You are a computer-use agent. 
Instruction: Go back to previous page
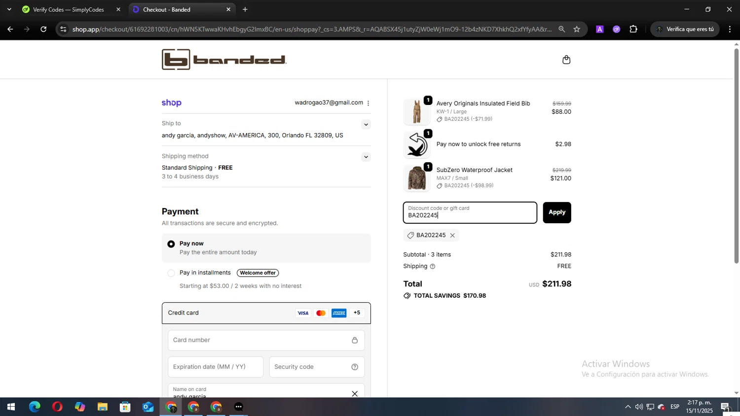coord(10,29)
